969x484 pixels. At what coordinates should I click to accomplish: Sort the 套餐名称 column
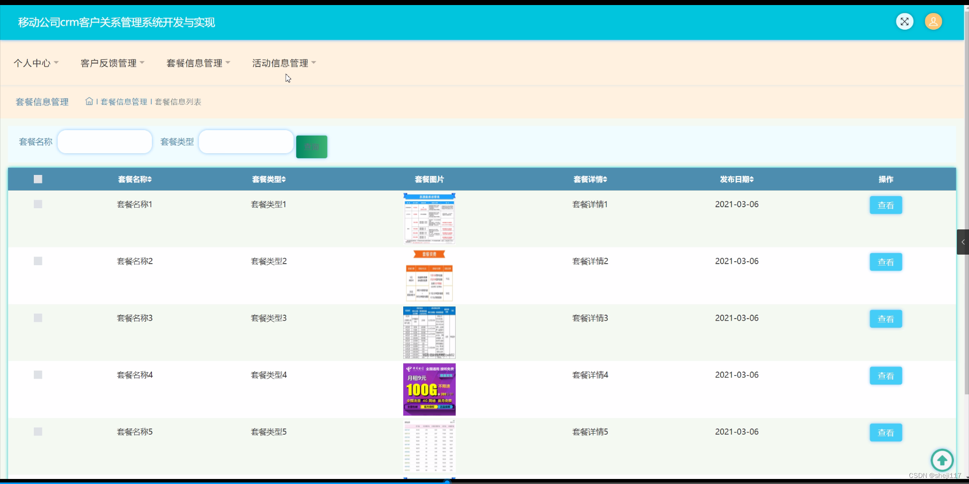click(x=134, y=179)
